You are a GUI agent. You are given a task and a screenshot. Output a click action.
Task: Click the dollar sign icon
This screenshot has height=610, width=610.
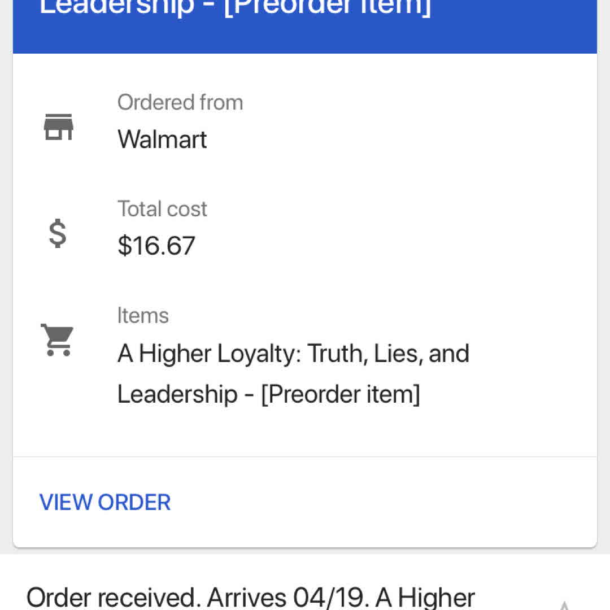click(x=58, y=234)
